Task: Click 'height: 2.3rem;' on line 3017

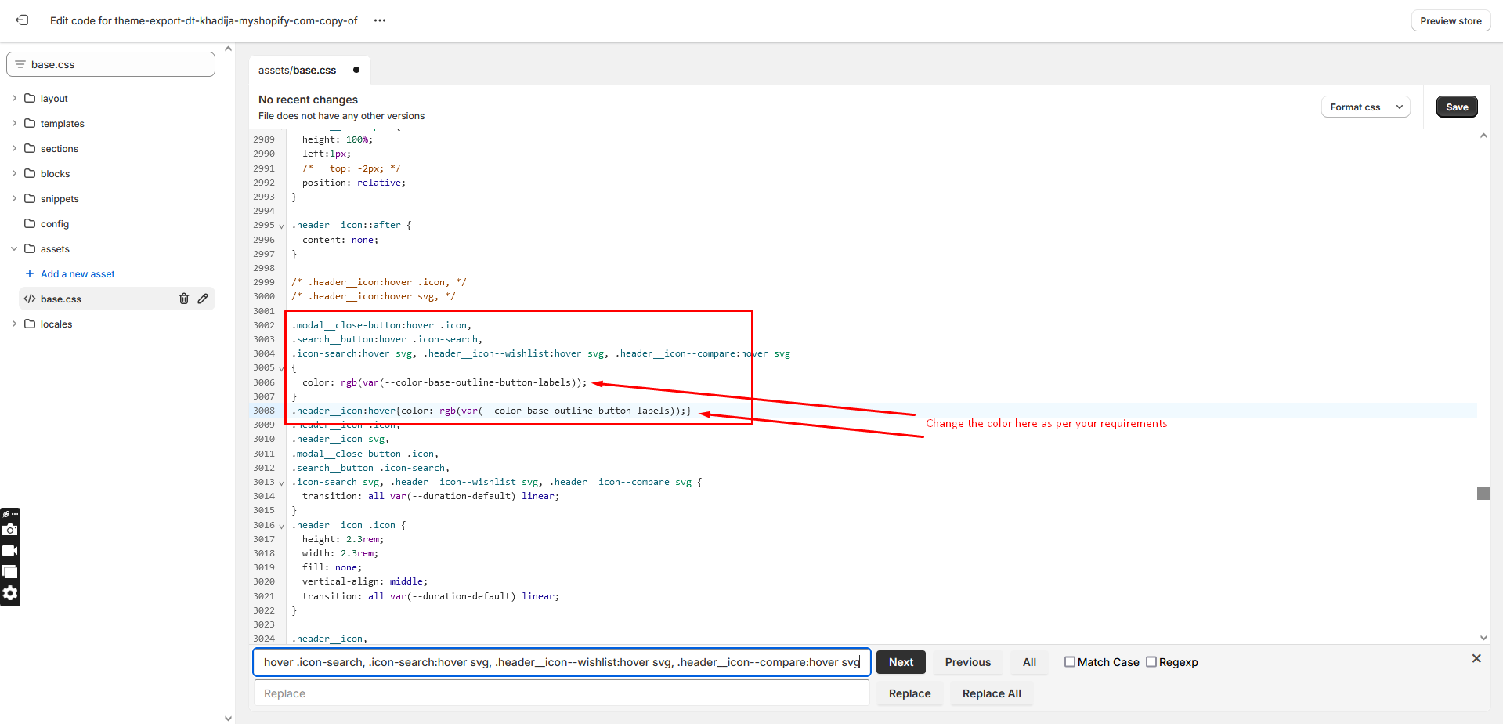Action: (x=343, y=539)
